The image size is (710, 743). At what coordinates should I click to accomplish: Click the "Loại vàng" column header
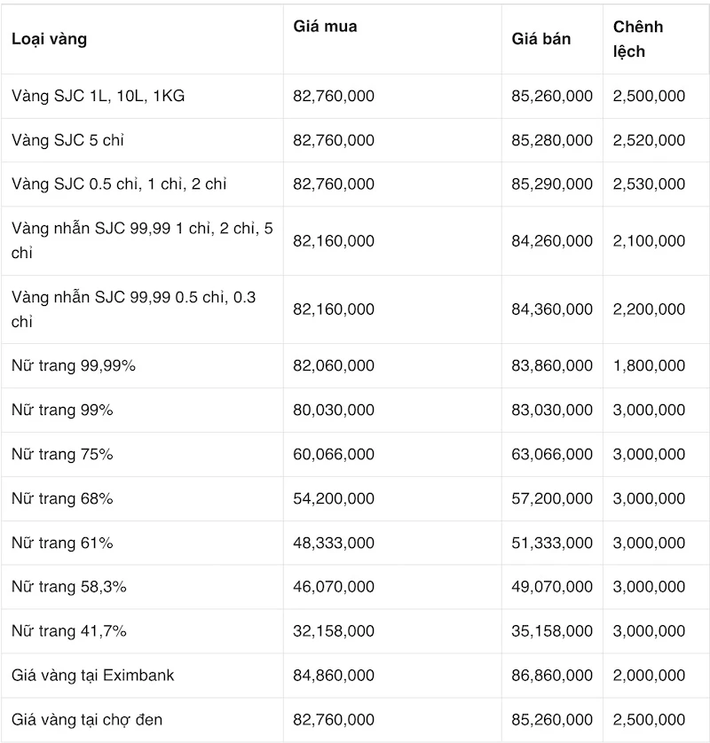[49, 39]
